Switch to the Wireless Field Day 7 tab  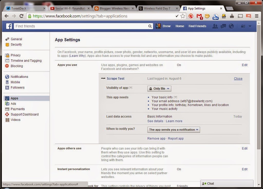pyautogui.click(x=158, y=8)
